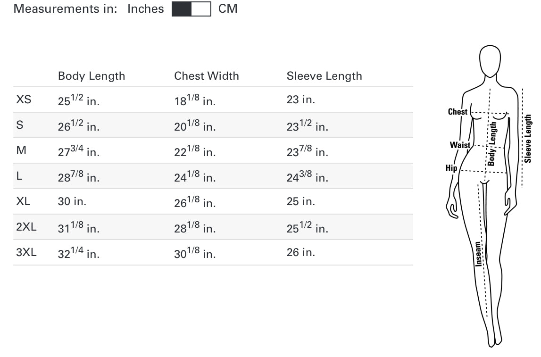Screen dimensions: 541x357
Task: Click the Sleeve Length column header
Action: tap(324, 76)
